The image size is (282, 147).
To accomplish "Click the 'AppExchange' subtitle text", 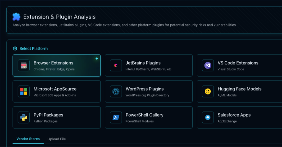I will pyautogui.click(x=227, y=121).
